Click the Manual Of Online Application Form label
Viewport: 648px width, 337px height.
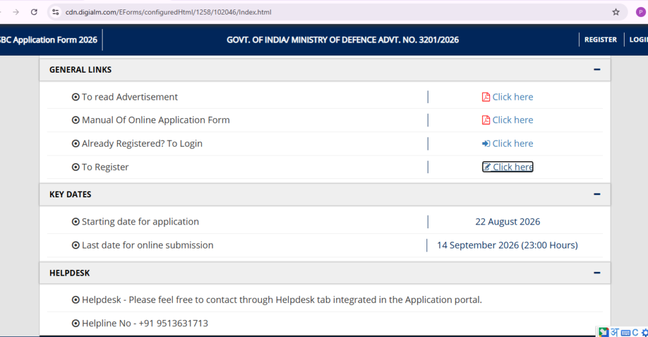click(156, 119)
